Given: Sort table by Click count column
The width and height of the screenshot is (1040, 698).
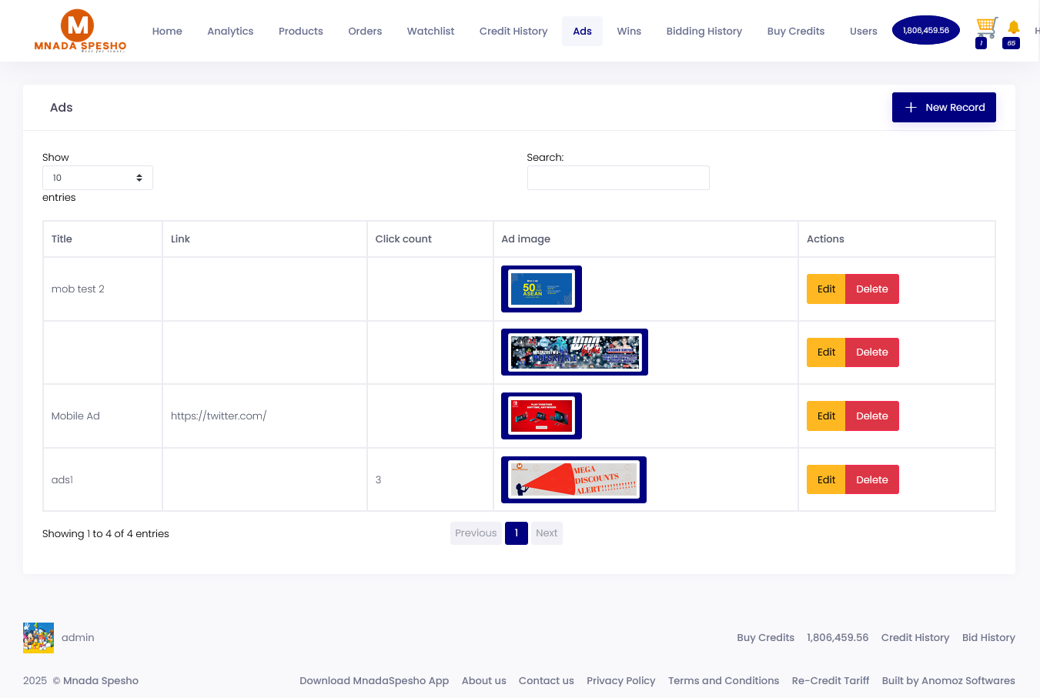Looking at the screenshot, I should 403,239.
